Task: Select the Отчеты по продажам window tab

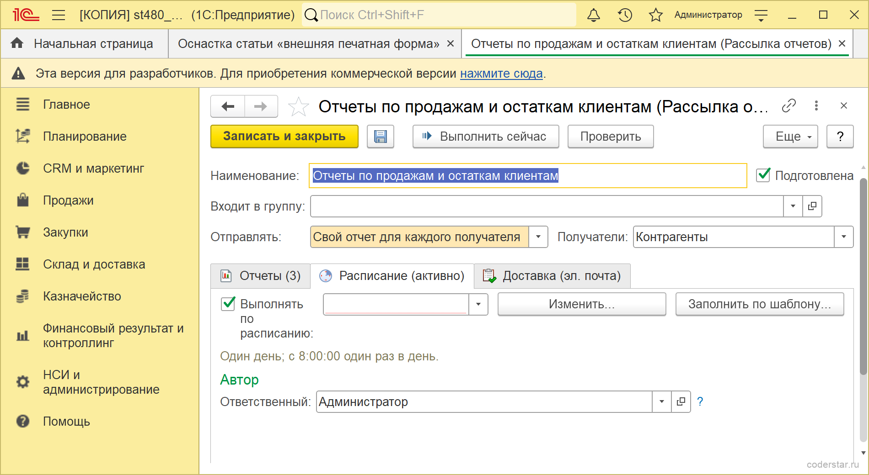Action: coord(651,44)
